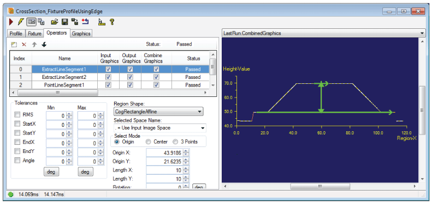Click the Length Y stepper arrows
The width and height of the screenshot is (438, 202).
point(186,179)
